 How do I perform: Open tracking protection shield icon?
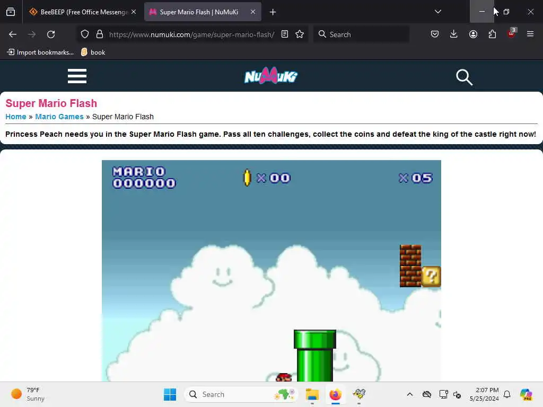[85, 34]
